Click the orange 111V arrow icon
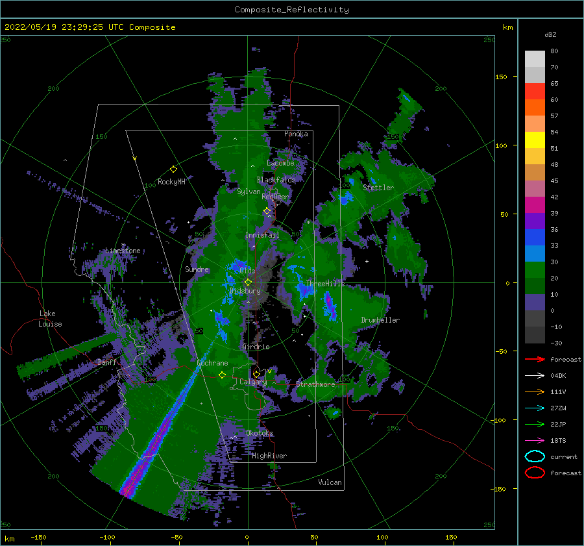The height and width of the screenshot is (546, 584). (535, 391)
